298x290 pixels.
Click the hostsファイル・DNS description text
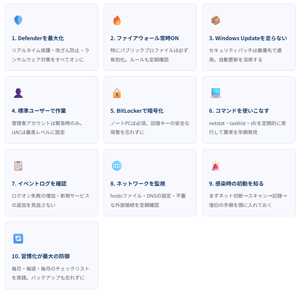click(x=148, y=200)
